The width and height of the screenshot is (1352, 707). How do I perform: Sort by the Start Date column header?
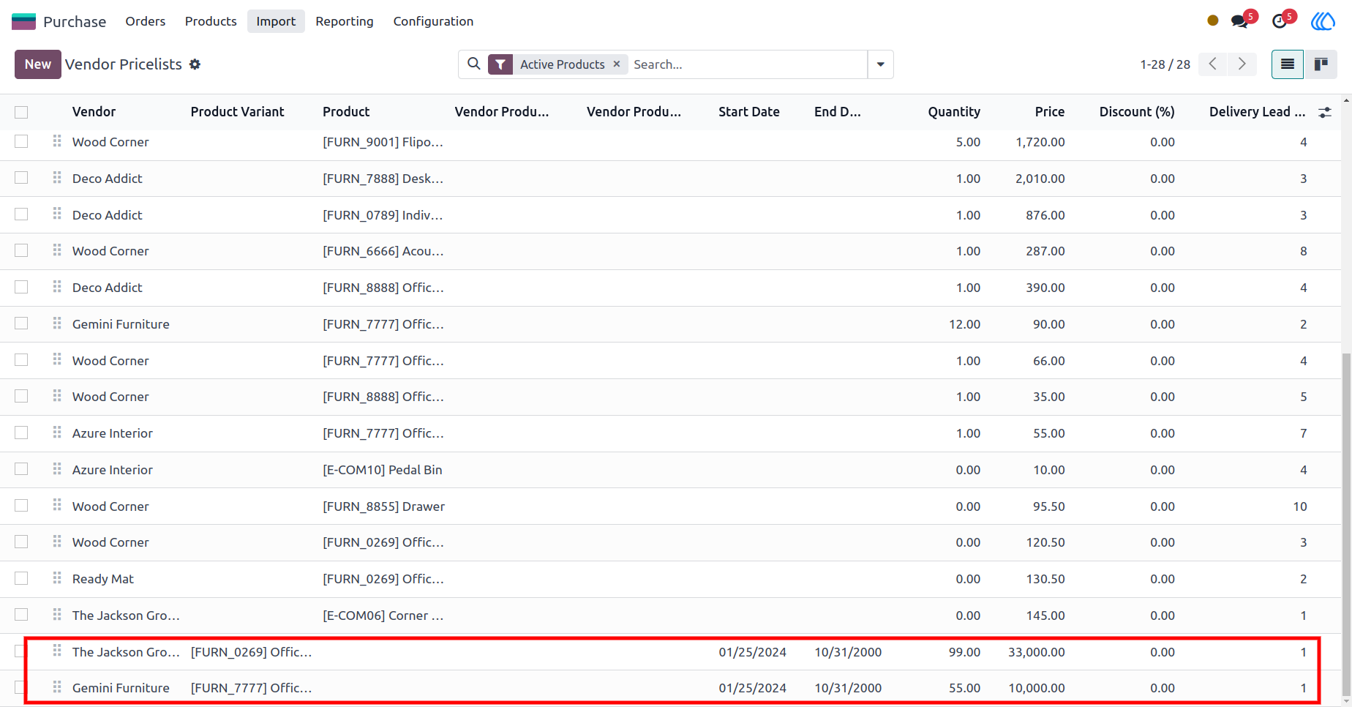click(x=748, y=112)
